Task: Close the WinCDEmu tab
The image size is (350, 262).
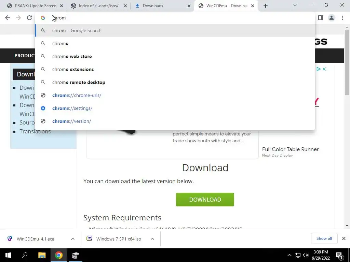Action: [253, 6]
